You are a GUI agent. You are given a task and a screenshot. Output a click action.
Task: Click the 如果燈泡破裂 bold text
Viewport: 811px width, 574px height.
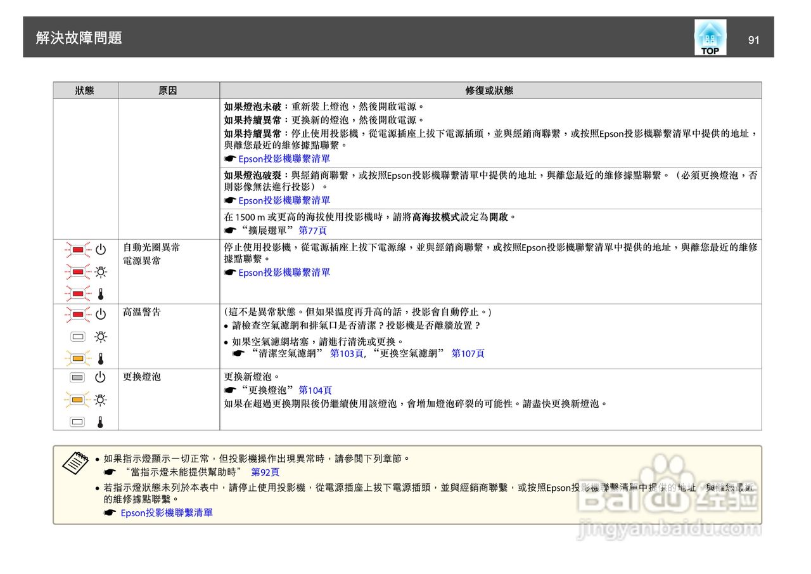[253, 175]
